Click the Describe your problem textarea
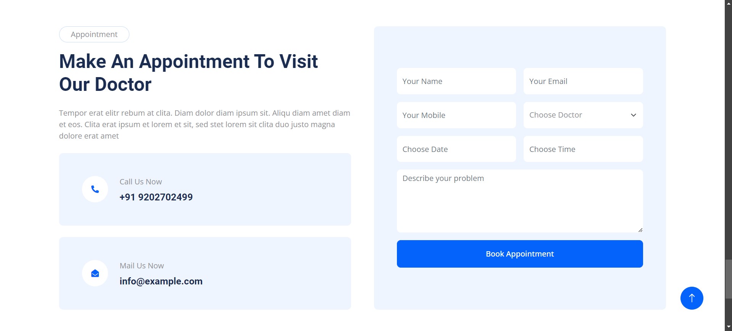The image size is (732, 331). pos(519,201)
